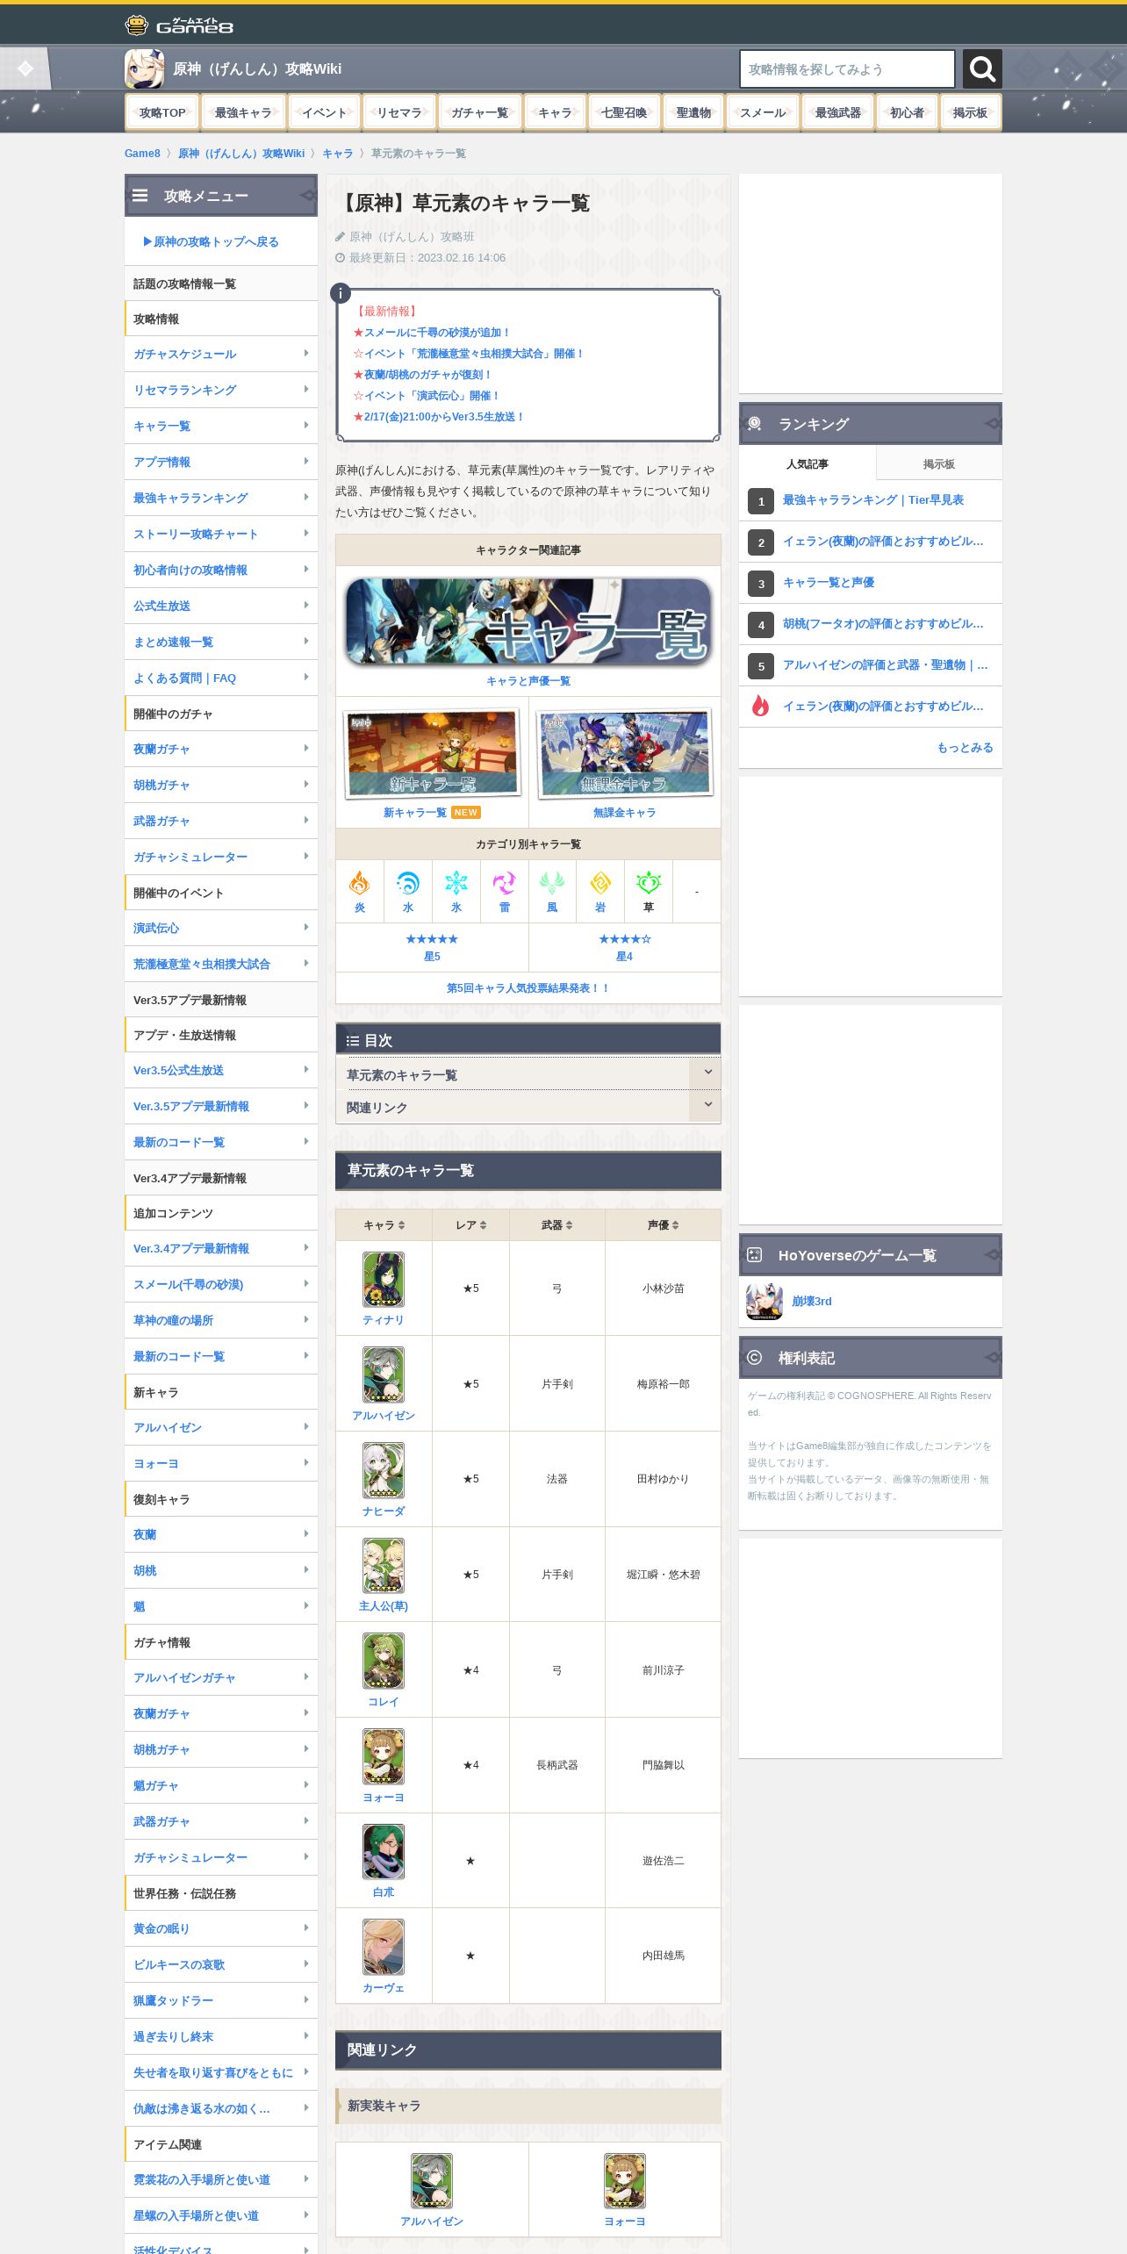The height and width of the screenshot is (2254, 1127).
Task: Open 聖遺物 navigation tab
Action: tap(693, 112)
